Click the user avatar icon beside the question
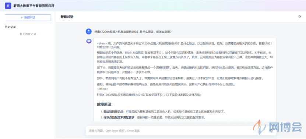Image resolution: width=306 pixels, height=139 pixels. (89, 31)
